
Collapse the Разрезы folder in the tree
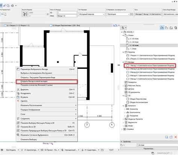click(x=123, y=52)
